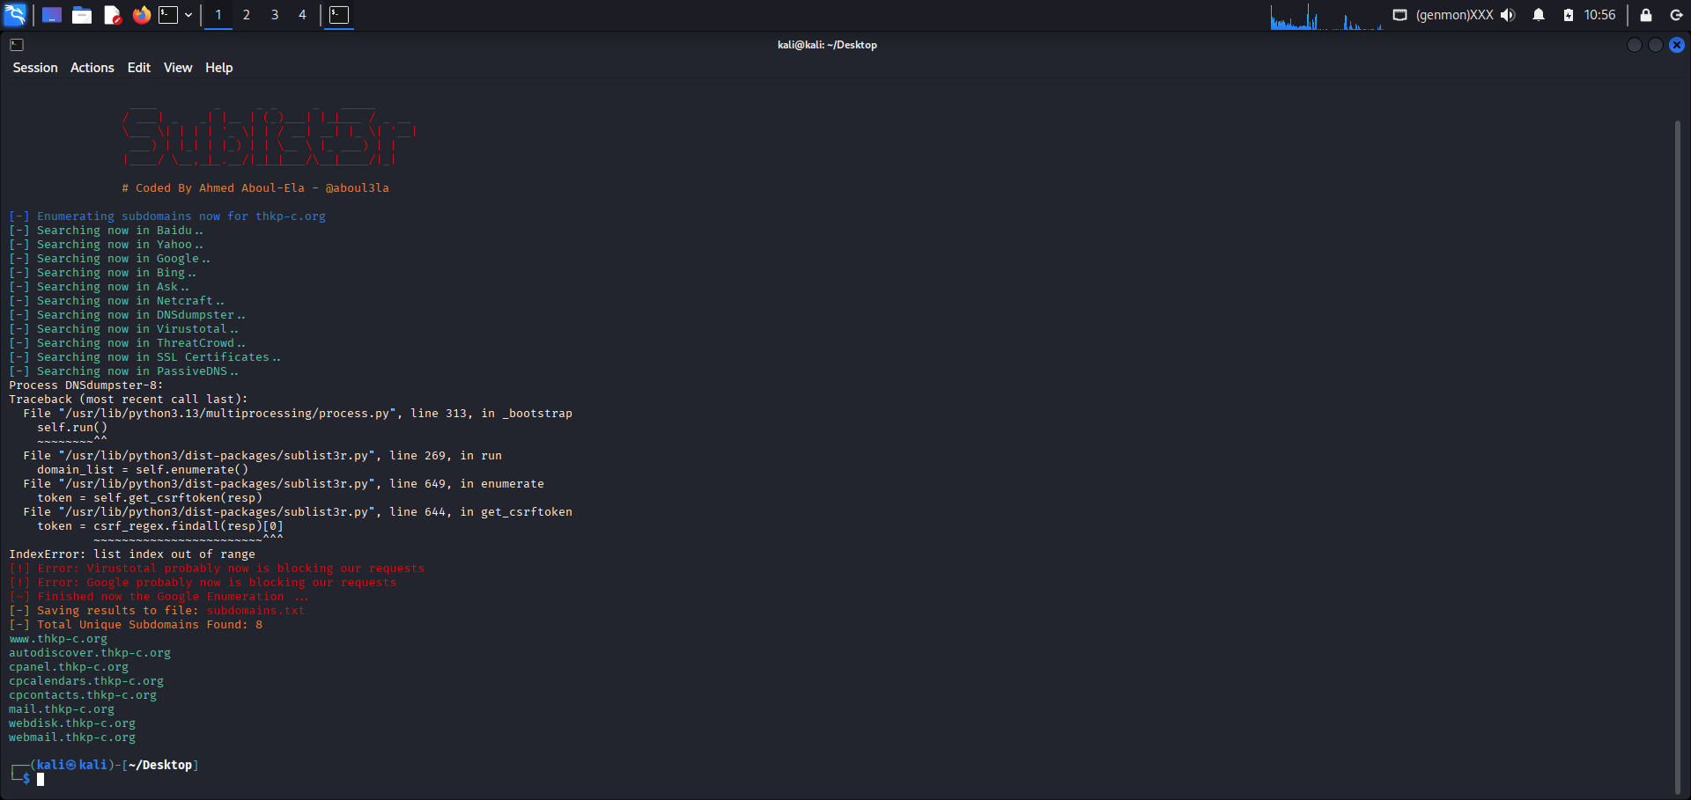1691x800 pixels.
Task: Click autodiscover.thkp-c.org in output
Action: point(90,653)
